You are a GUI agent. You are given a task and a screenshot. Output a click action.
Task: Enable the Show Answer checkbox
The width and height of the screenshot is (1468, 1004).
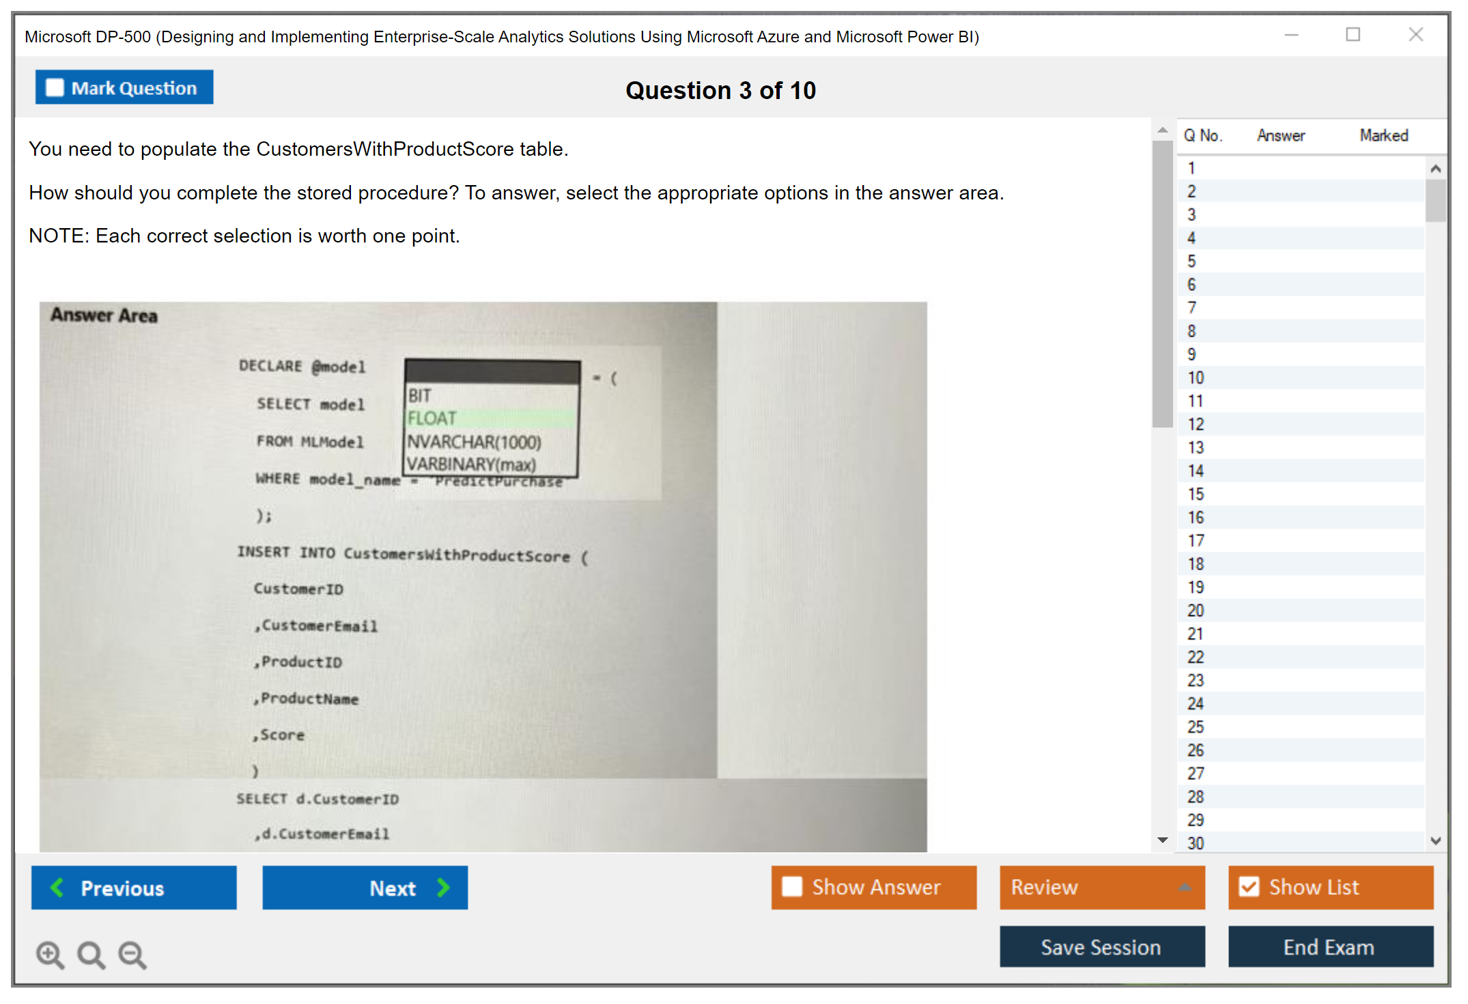point(792,887)
